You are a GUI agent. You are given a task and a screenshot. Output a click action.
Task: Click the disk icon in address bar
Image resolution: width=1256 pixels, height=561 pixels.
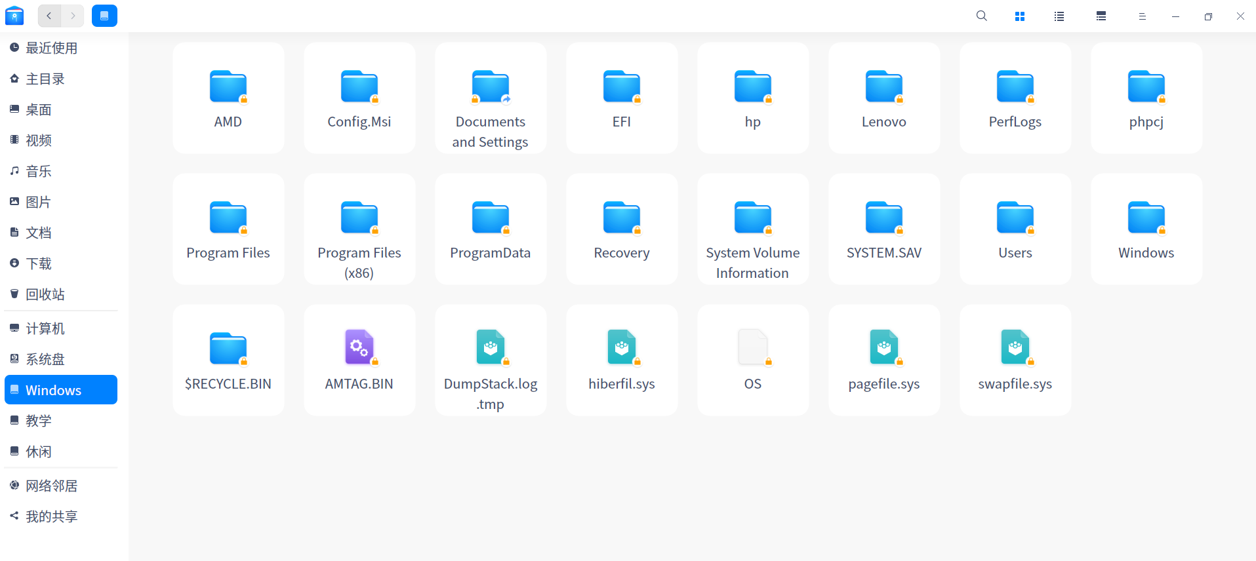tap(104, 16)
